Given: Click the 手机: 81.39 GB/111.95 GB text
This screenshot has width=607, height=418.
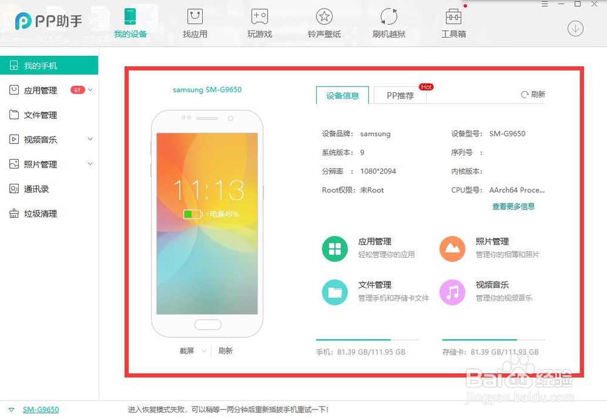Looking at the screenshot, I should [361, 352].
